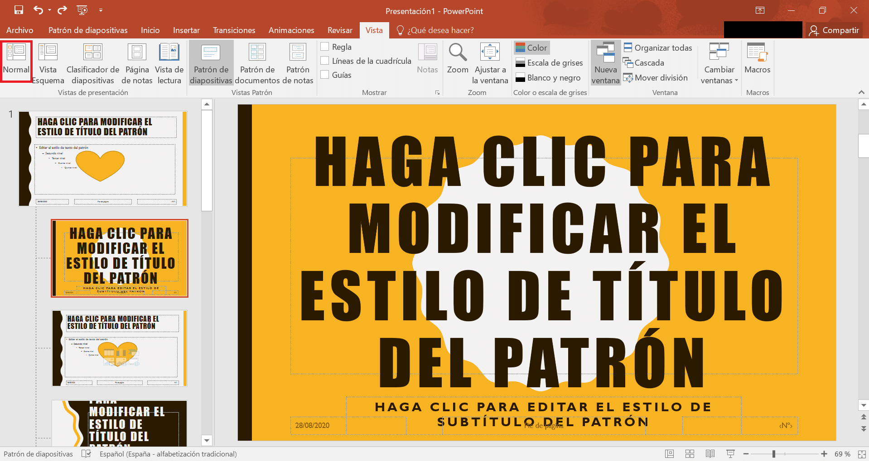Switch to Normal presentation view
The image size is (869, 461).
16,62
